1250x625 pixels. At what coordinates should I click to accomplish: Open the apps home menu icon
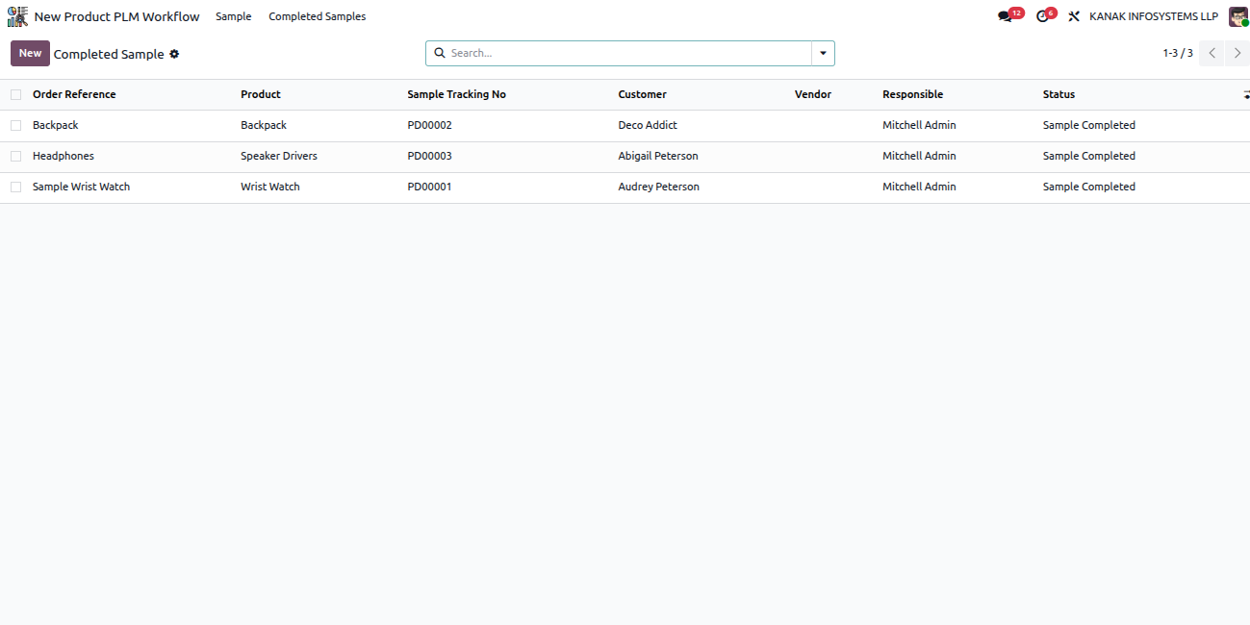[x=17, y=16]
